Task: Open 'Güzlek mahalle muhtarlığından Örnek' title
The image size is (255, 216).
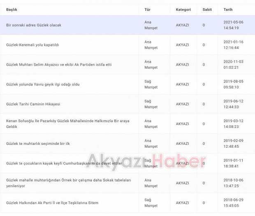Action: click(x=68, y=183)
